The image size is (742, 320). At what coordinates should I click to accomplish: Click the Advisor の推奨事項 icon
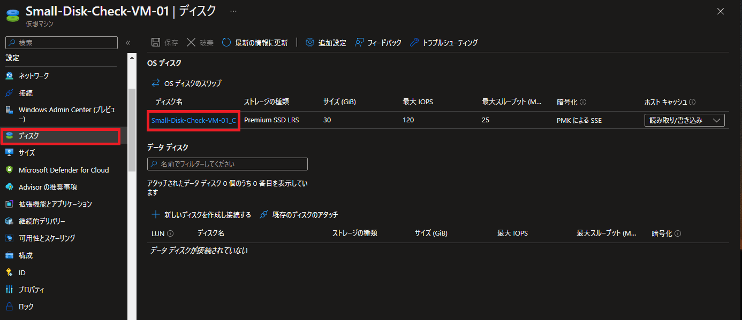pos(9,187)
